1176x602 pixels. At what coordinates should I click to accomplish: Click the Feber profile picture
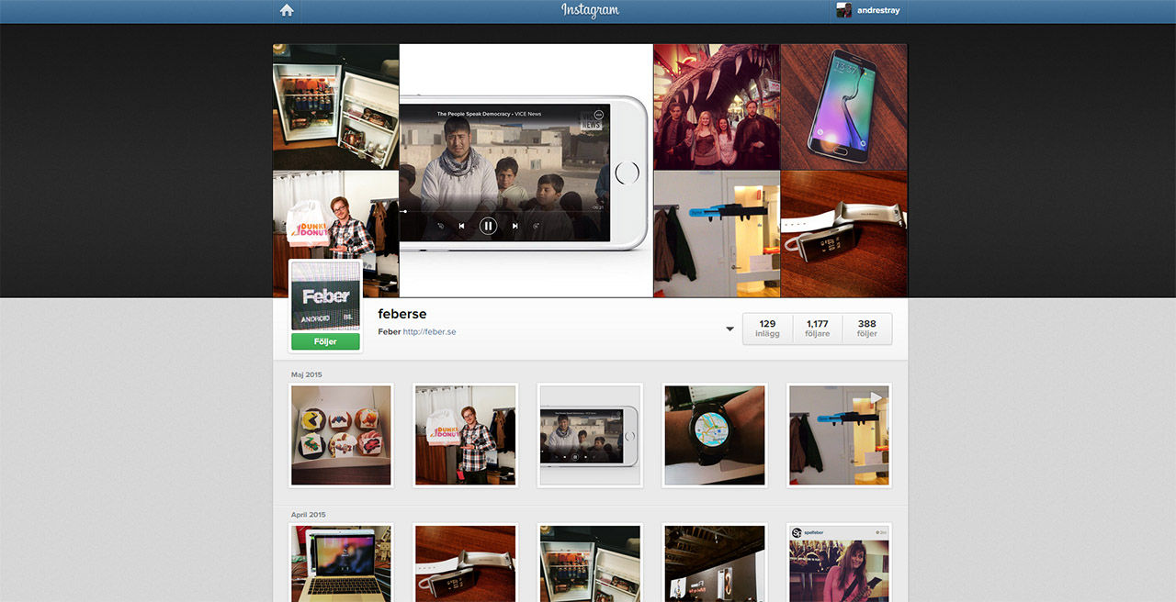pyautogui.click(x=326, y=296)
